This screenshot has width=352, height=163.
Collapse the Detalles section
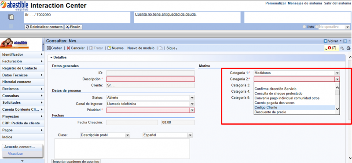pyautogui.click(x=51, y=58)
